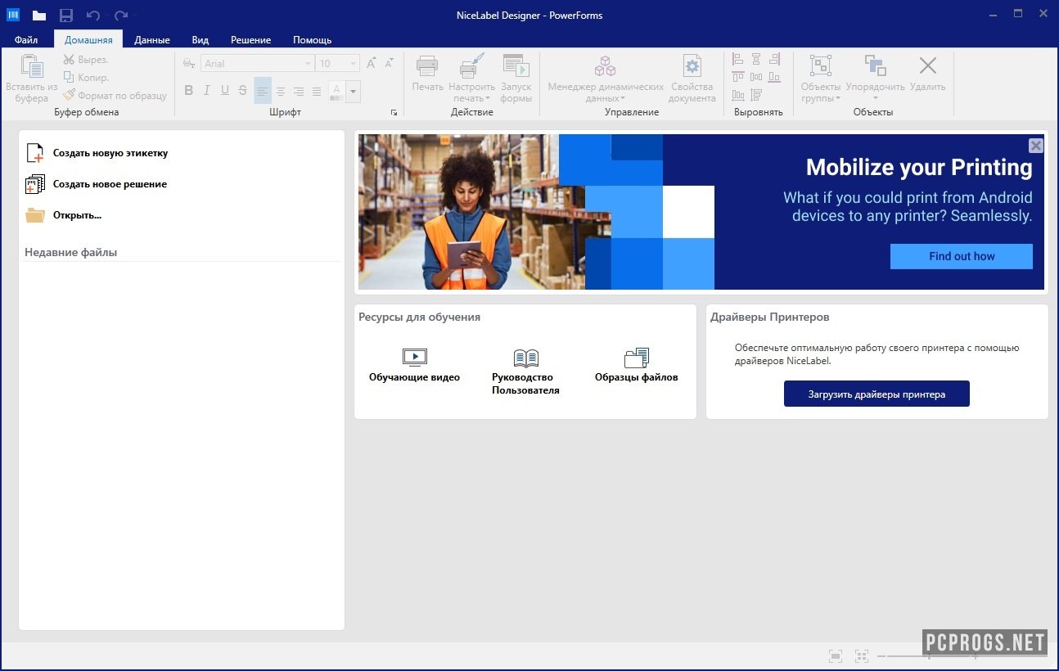Select the Домашняя ribbon tab
1059x671 pixels.
88,39
